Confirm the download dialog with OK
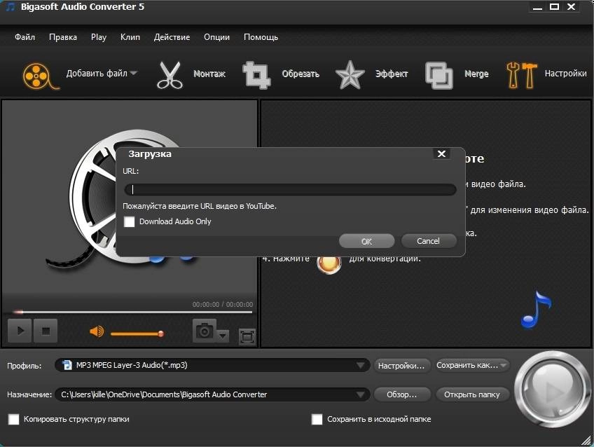The width and height of the screenshot is (594, 447). coord(366,241)
